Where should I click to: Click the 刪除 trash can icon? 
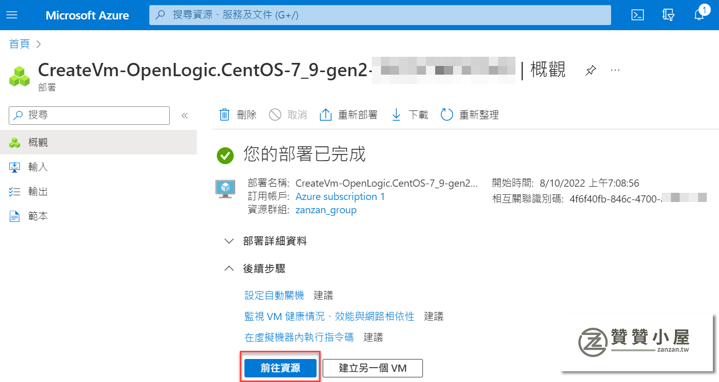tap(224, 115)
